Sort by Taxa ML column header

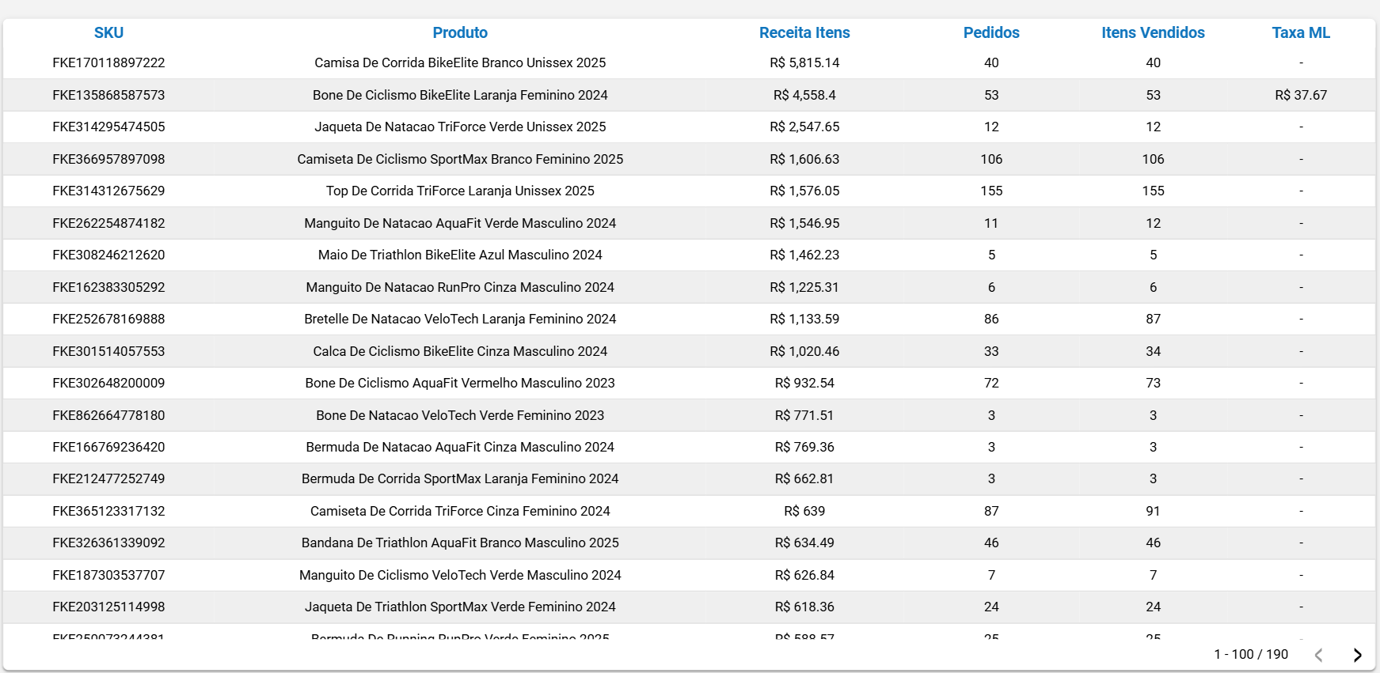[x=1300, y=32]
